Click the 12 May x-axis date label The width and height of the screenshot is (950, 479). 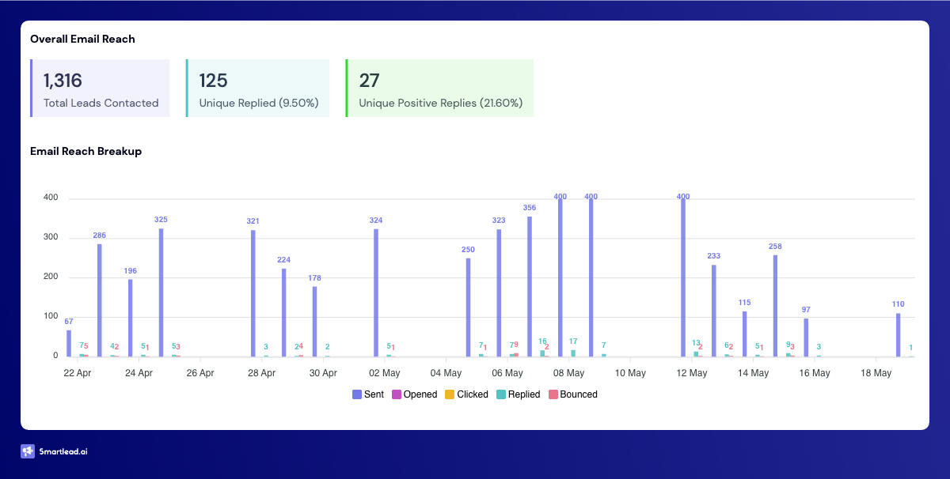(692, 373)
